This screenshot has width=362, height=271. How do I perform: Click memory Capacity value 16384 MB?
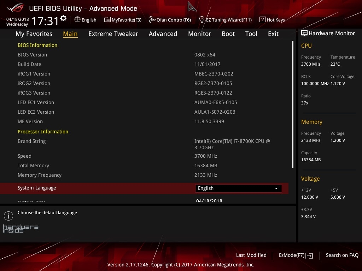(311, 160)
